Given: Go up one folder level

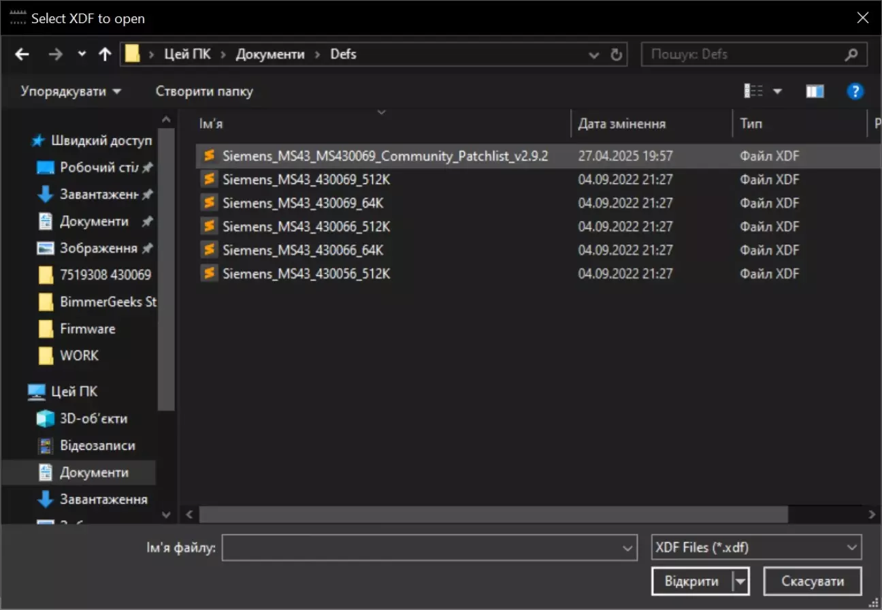Looking at the screenshot, I should [x=105, y=54].
